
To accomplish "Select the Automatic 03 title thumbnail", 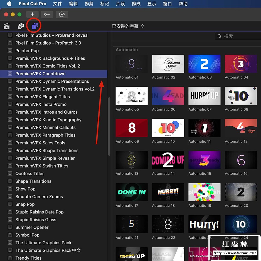I will point(204,64).
